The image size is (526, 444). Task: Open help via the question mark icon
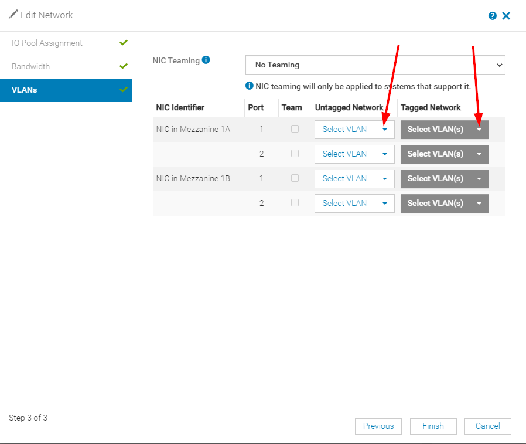[492, 16]
